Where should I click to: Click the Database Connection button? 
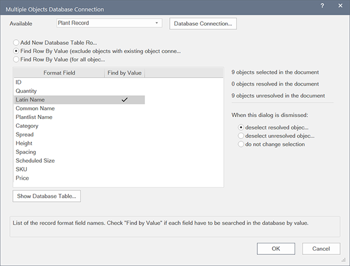tap(202, 23)
